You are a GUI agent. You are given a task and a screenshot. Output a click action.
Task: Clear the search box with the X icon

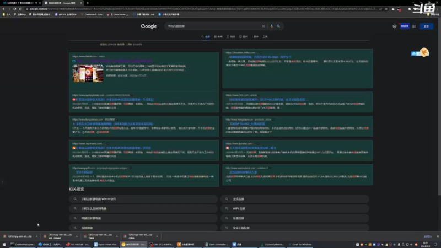click(263, 26)
